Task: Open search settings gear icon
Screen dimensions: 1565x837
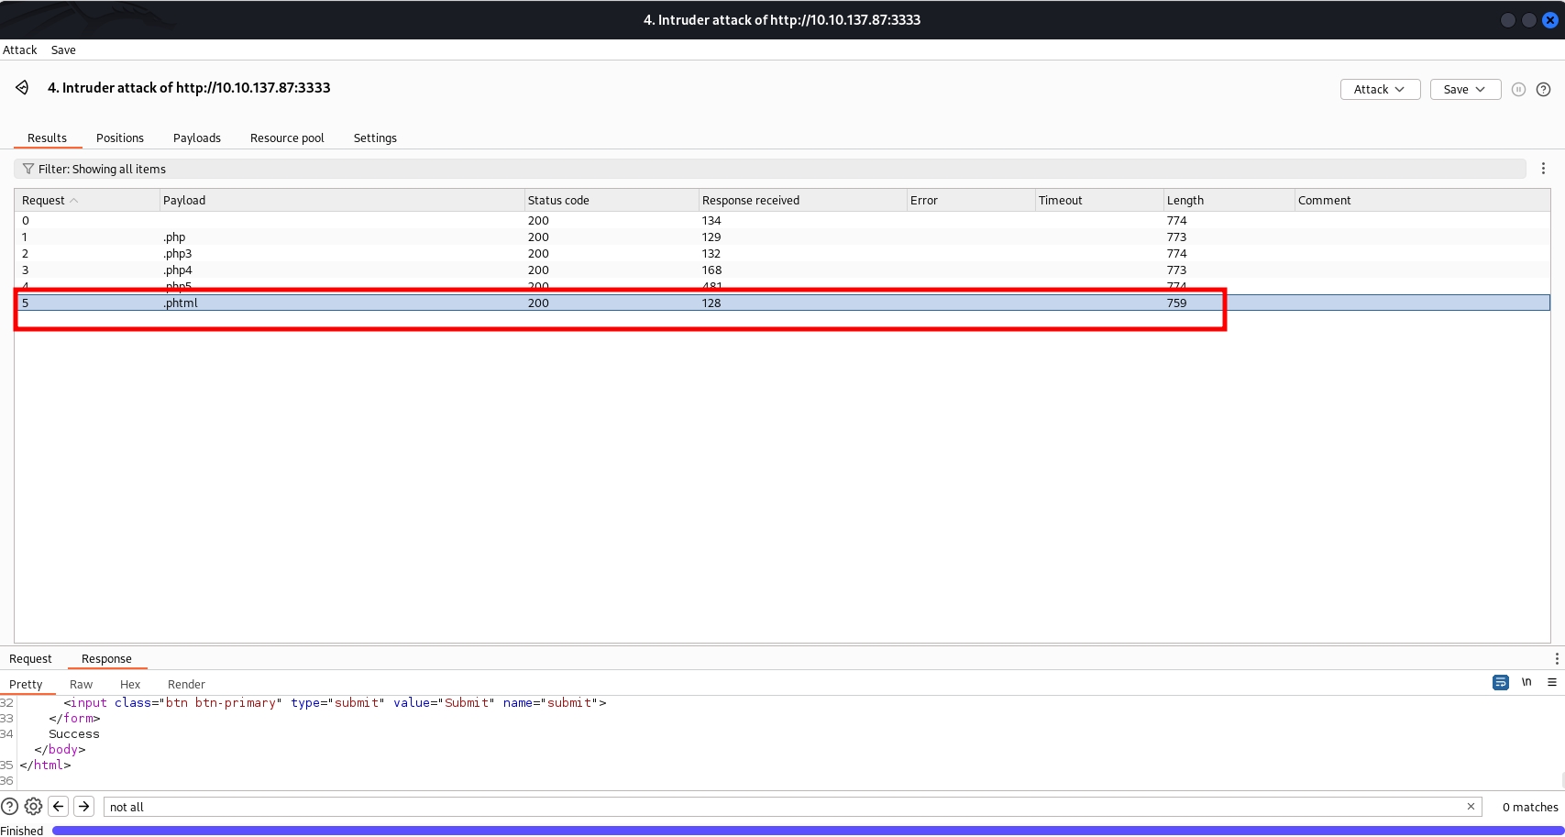Action: pyautogui.click(x=33, y=807)
